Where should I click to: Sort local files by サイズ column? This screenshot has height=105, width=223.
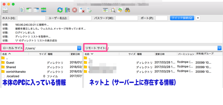38,54
